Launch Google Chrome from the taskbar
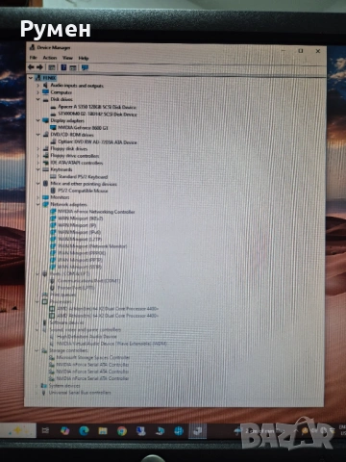346x462 pixels. [x=122, y=431]
